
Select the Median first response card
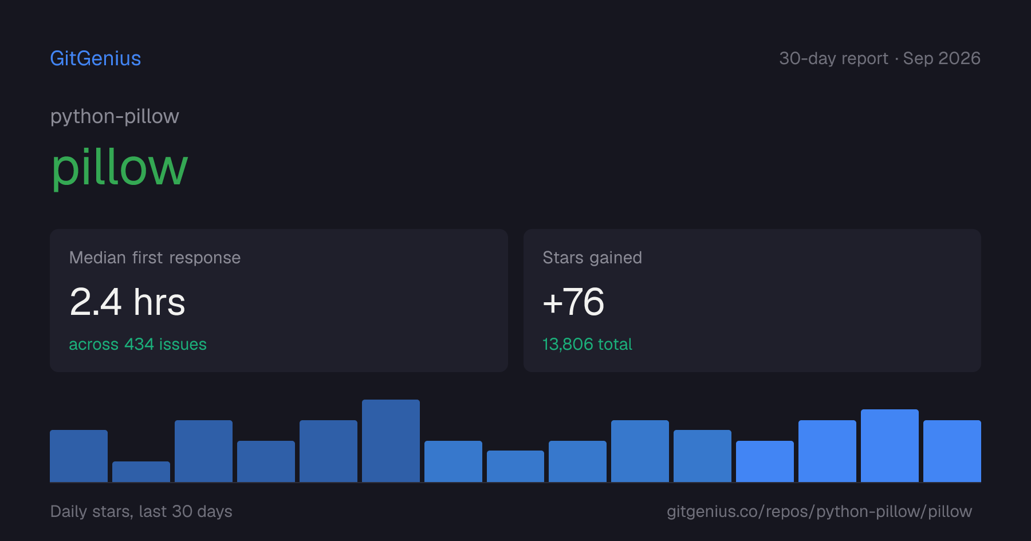click(279, 301)
